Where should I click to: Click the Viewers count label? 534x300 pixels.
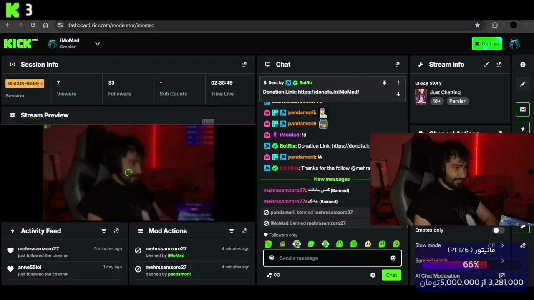(66, 94)
